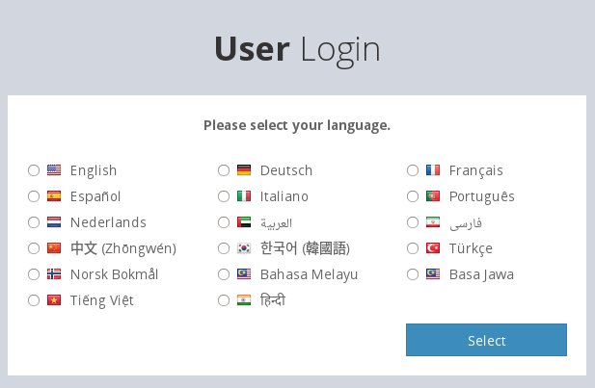595x388 pixels.
Task: Click the Spanish flag icon
Action: pyautogui.click(x=54, y=196)
